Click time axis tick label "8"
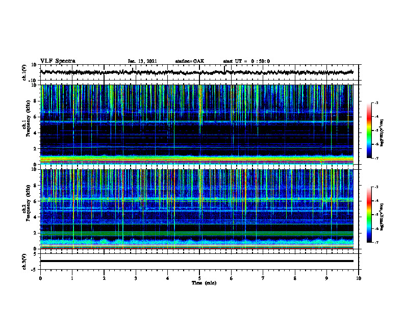Viewport: 404px width, 312px height. (295, 278)
